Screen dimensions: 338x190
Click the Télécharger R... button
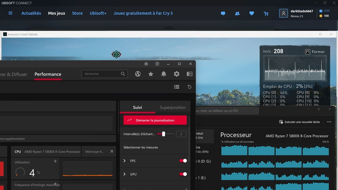[x=99, y=152]
